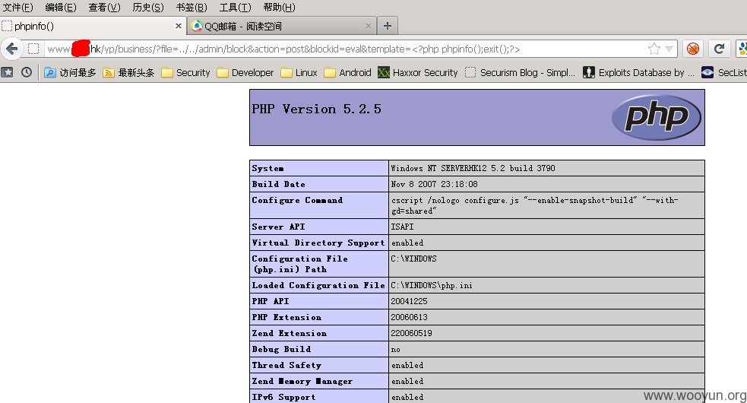Open the 编辑(E) menu

[61, 7]
